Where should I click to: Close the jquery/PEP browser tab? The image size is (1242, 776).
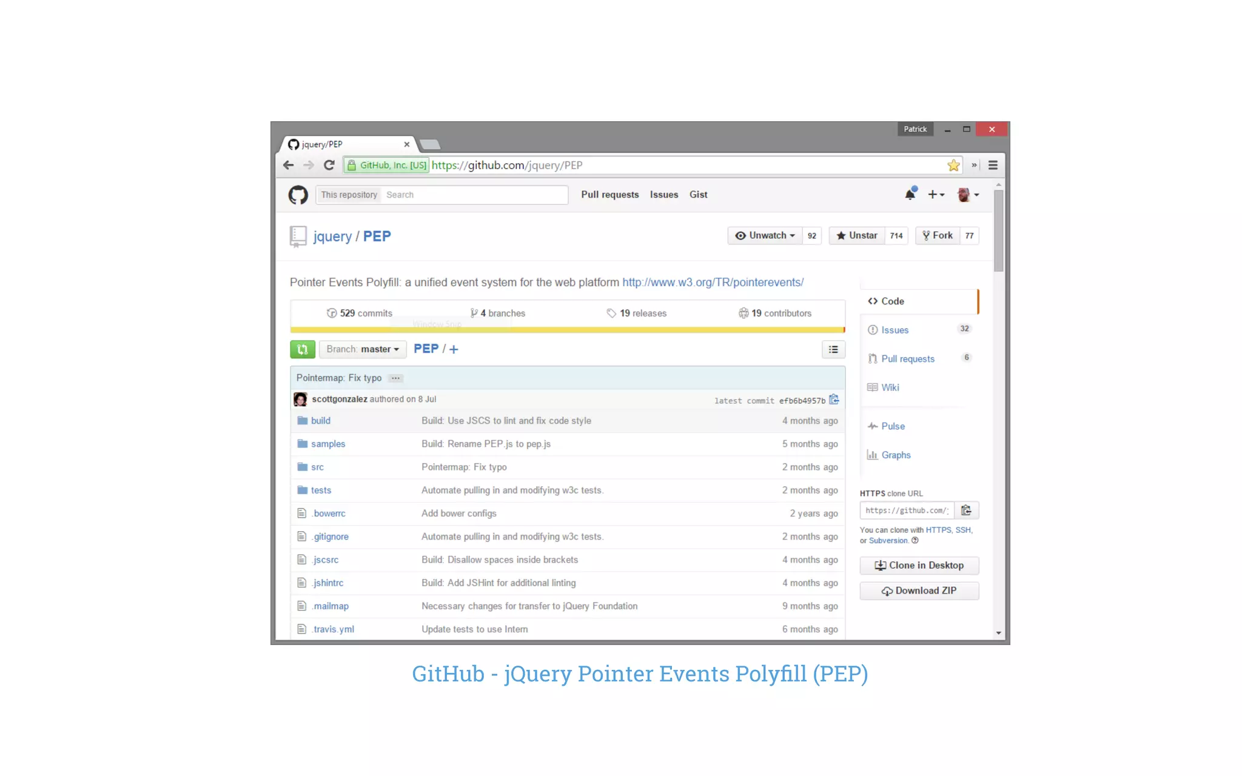tap(407, 144)
